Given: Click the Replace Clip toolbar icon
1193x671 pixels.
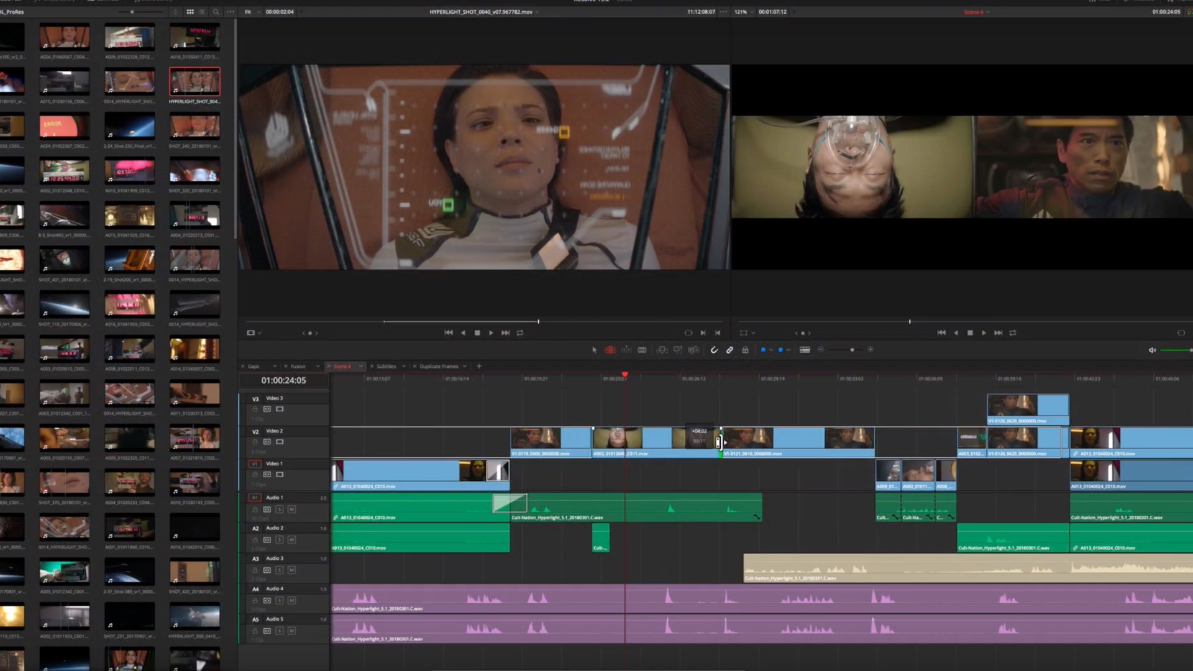Looking at the screenshot, I should pyautogui.click(x=693, y=350).
